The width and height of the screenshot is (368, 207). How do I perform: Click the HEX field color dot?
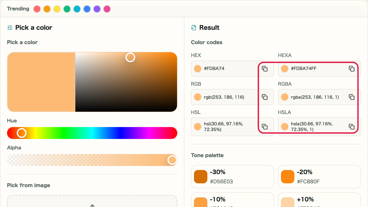(x=198, y=69)
